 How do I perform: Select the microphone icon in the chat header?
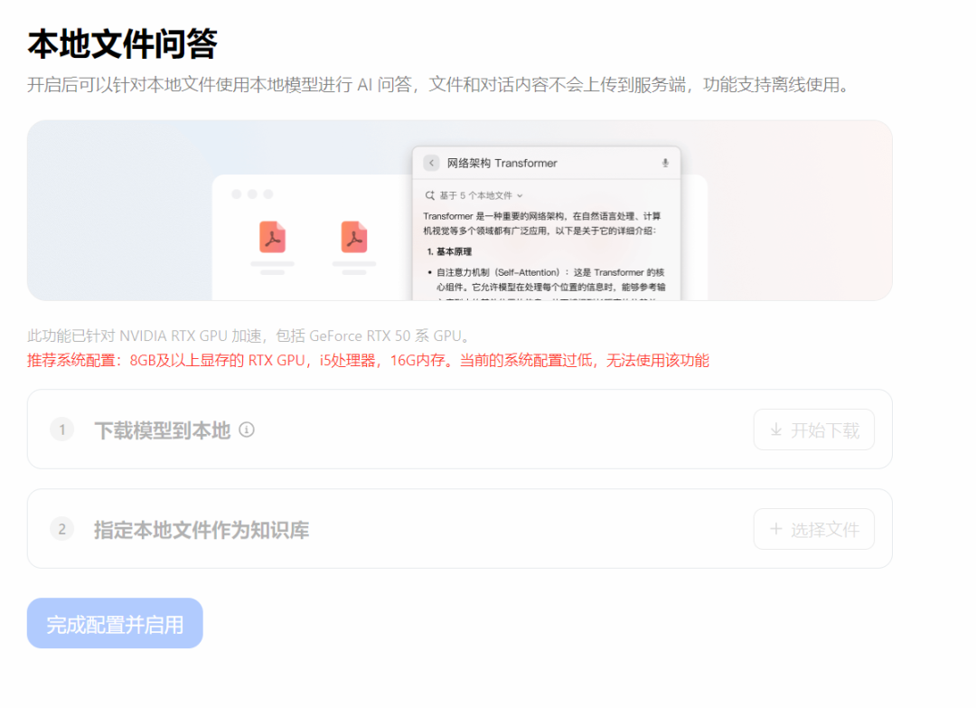[x=665, y=163]
